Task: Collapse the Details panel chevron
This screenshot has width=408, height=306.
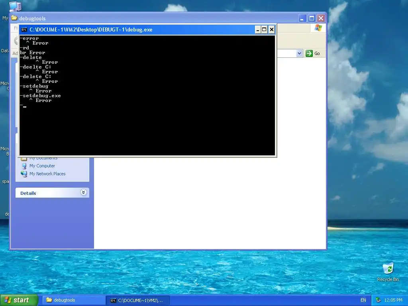Action: click(x=83, y=192)
